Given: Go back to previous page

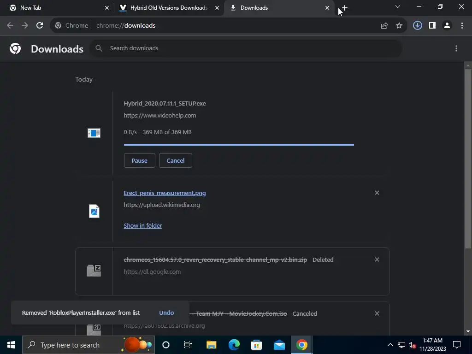Looking at the screenshot, I should coord(10,26).
